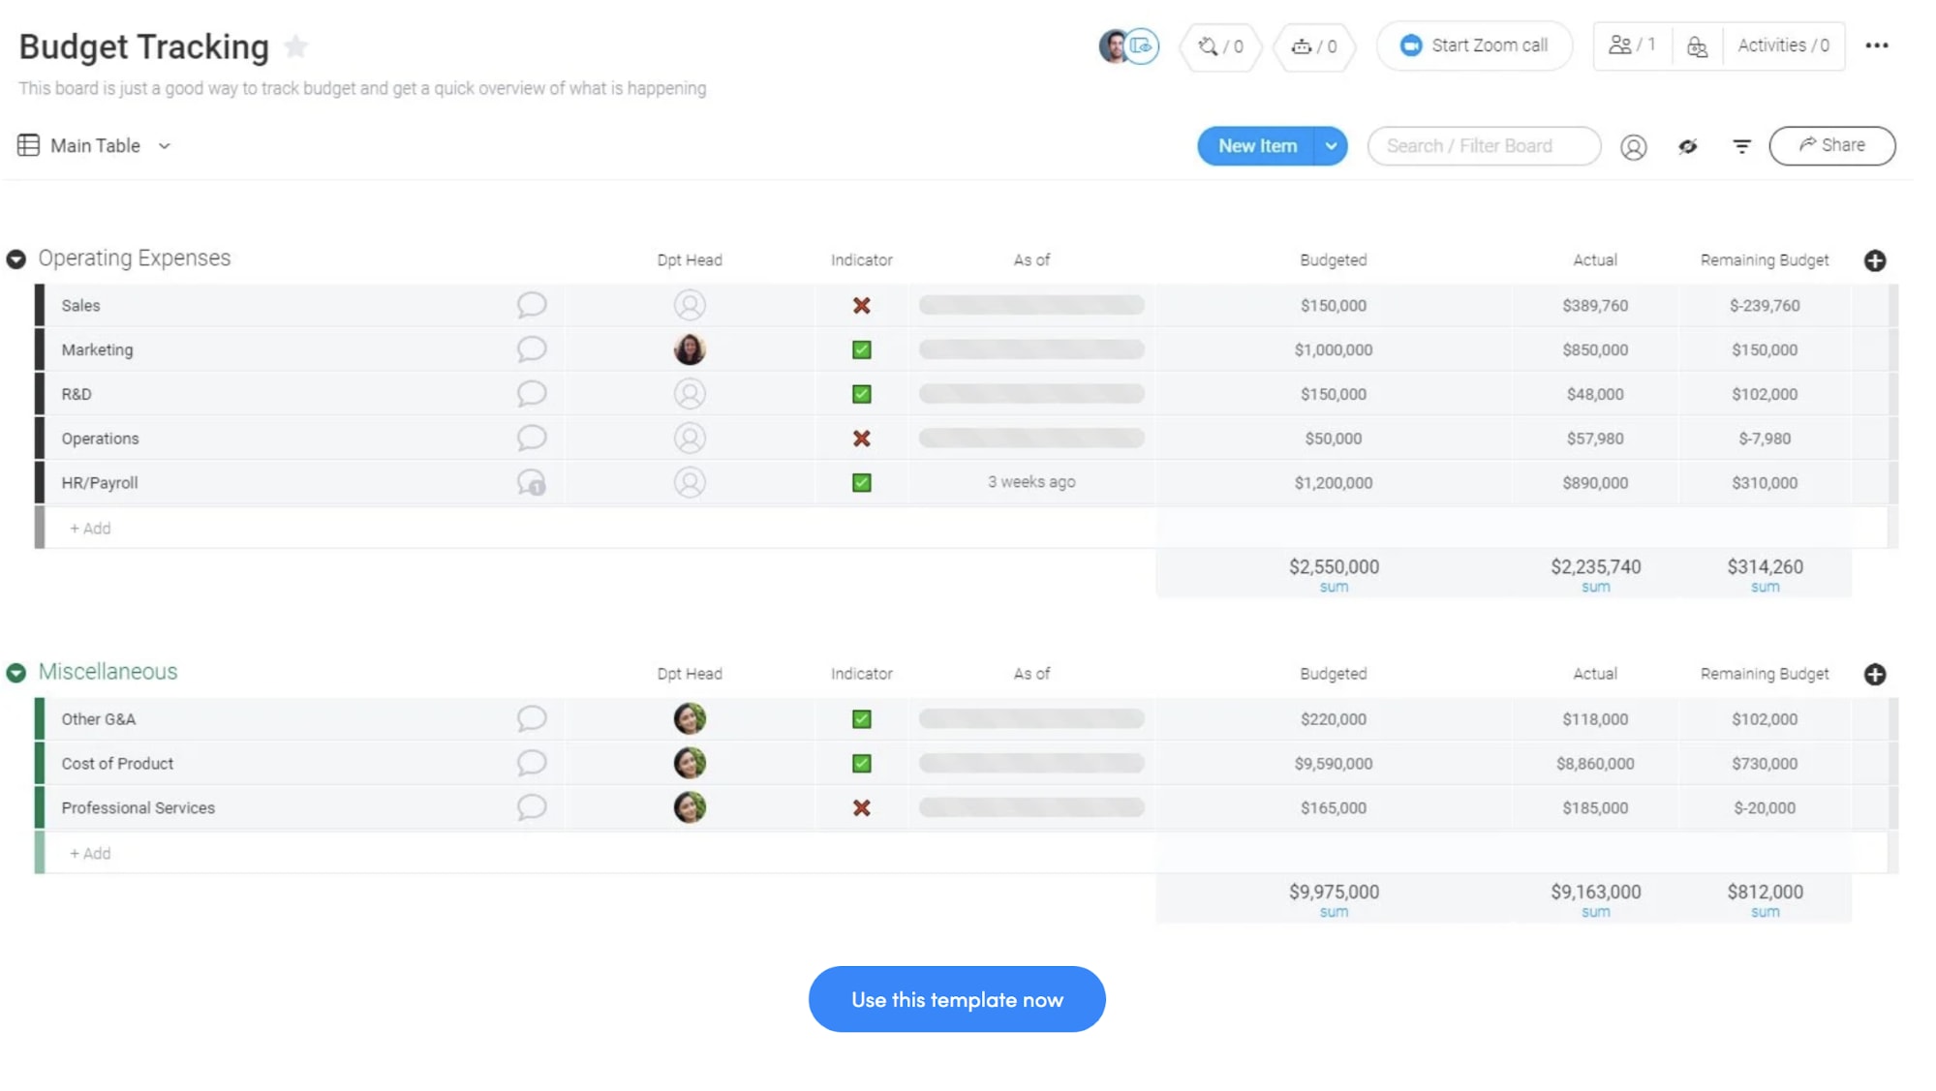Toggle the Sales row indicator red X
Viewport: 1936px width, 1091px height.
click(x=860, y=304)
